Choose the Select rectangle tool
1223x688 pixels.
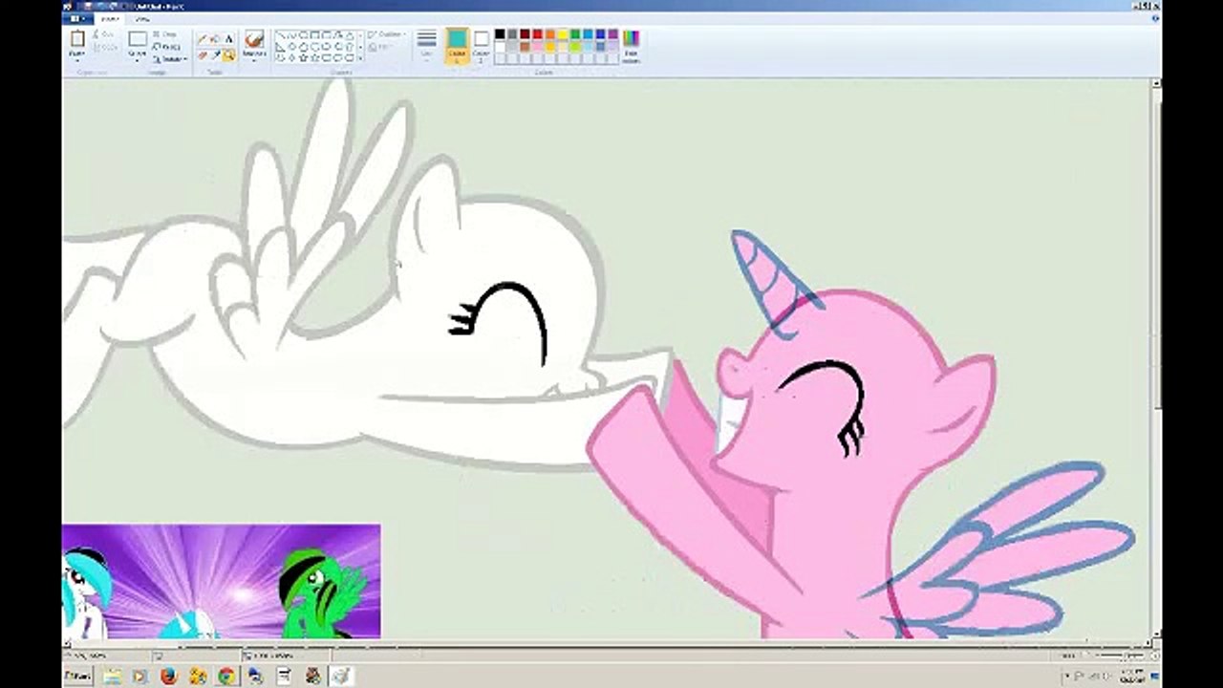click(x=138, y=39)
